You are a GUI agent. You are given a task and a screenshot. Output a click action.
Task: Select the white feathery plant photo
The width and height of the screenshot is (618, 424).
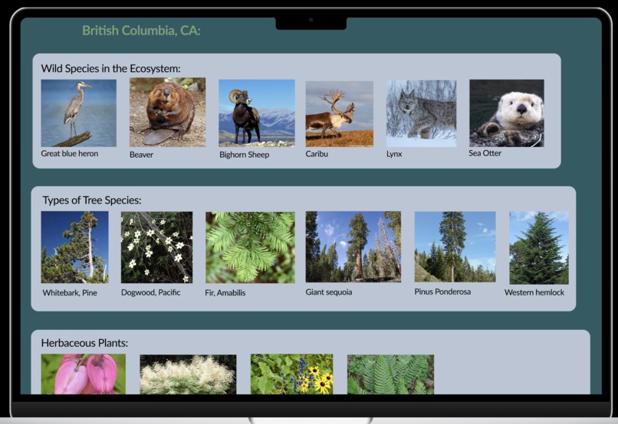click(x=188, y=374)
